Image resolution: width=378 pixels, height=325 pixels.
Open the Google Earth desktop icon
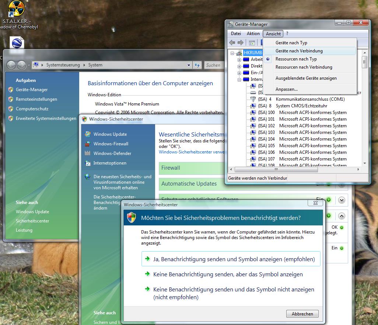pos(17,43)
